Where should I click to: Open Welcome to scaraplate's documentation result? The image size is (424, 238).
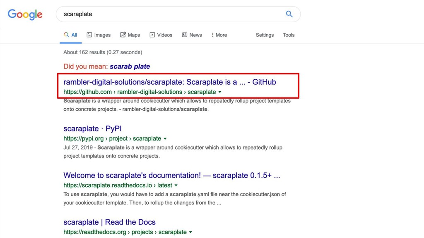172,175
